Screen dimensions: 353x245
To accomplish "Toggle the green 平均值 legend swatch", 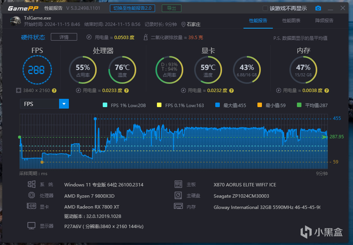I will coord(299,105).
